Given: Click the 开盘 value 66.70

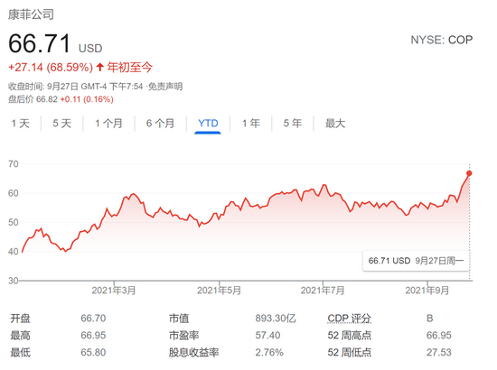Looking at the screenshot, I should point(93,318).
